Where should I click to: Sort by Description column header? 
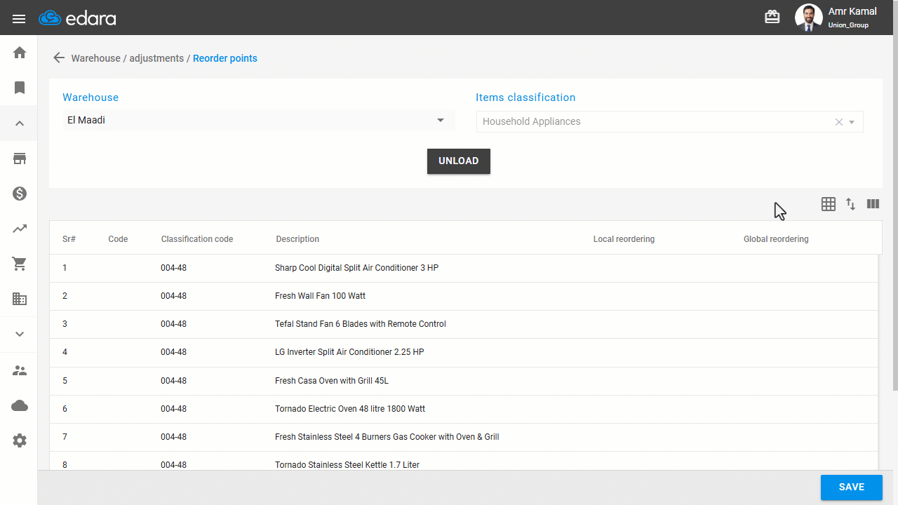tap(297, 239)
